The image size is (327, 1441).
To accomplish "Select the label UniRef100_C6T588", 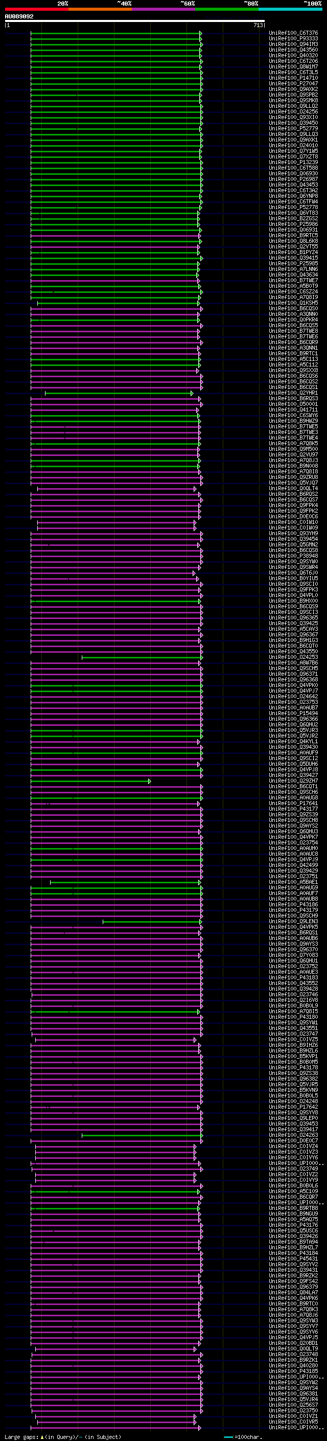I will (293, 168).
